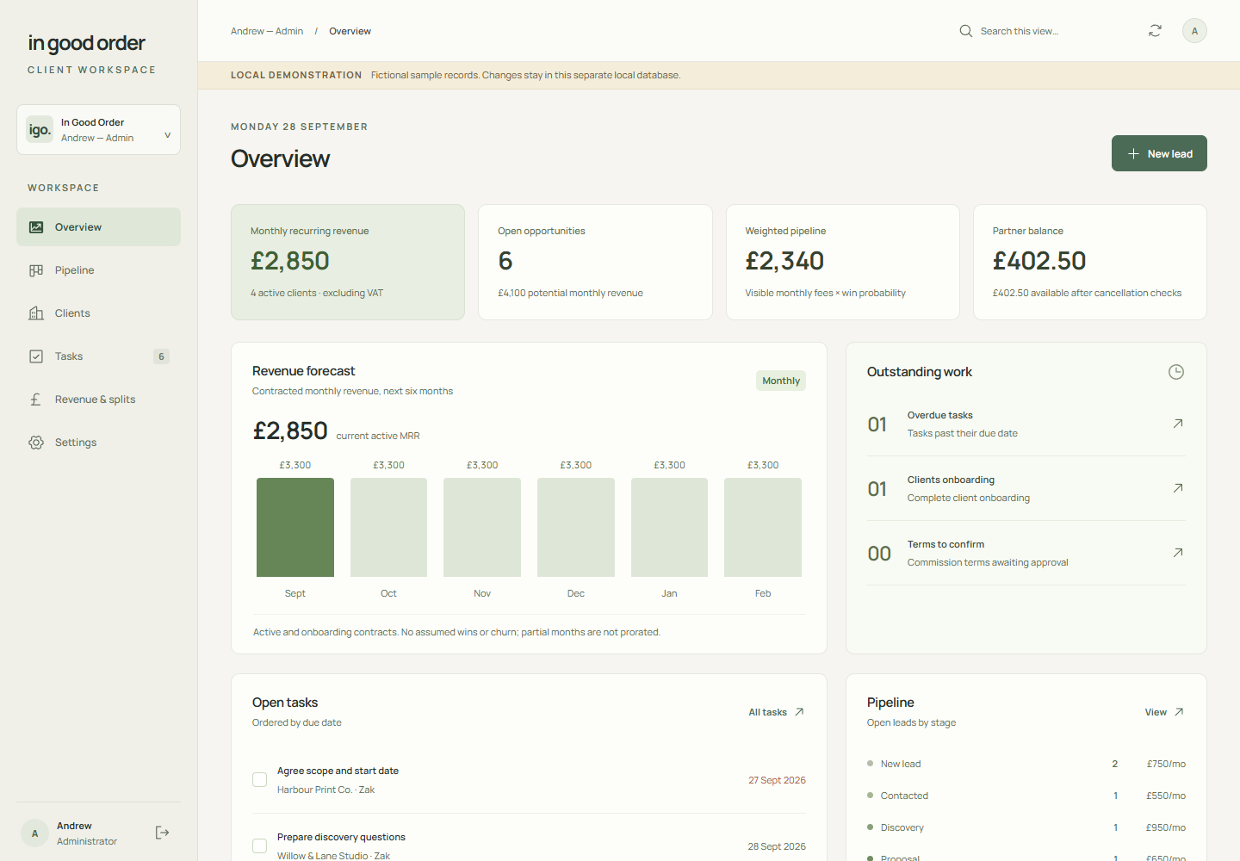
Task: Open the Weighted pipeline card
Action: pos(843,262)
